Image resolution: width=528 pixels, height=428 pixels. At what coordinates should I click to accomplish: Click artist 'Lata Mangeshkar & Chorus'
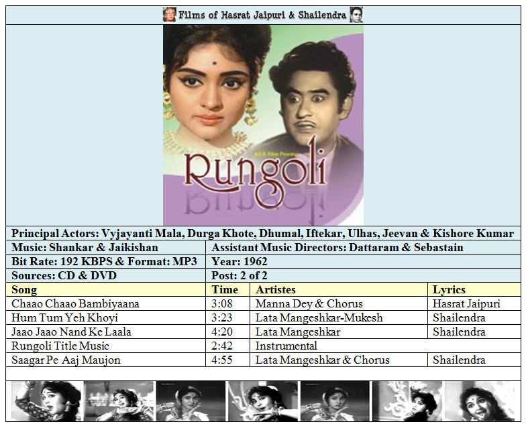click(x=323, y=360)
